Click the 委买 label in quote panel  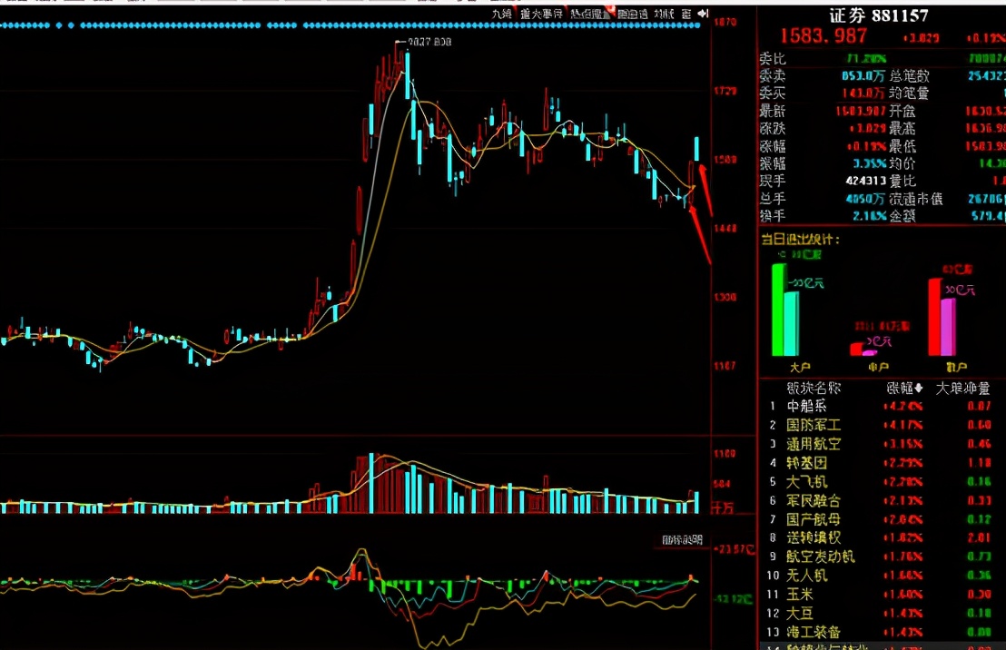773,94
